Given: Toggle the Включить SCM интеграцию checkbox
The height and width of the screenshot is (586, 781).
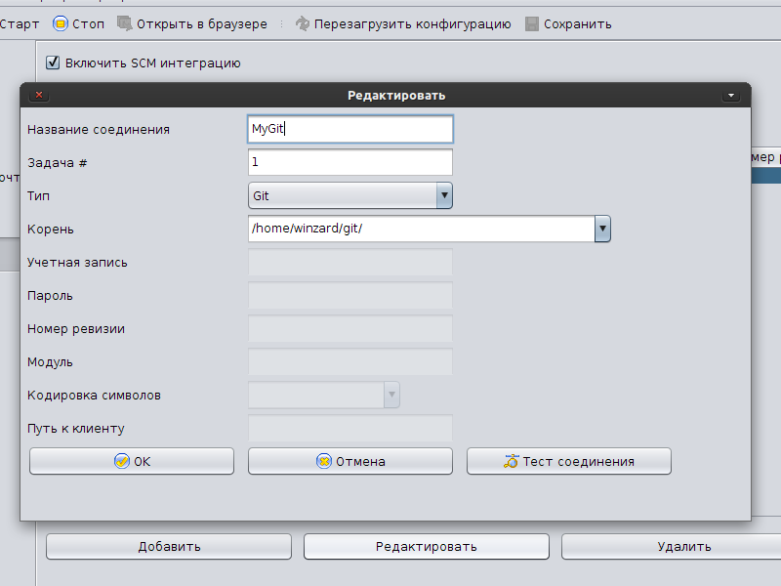Looking at the screenshot, I should 53,63.
